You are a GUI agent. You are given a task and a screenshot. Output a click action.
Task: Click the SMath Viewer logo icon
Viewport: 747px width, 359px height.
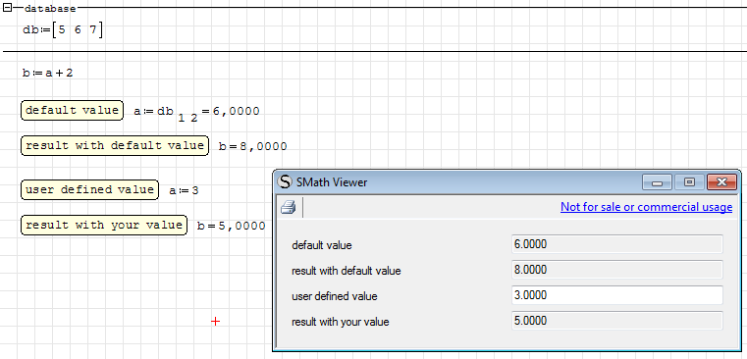pos(286,181)
